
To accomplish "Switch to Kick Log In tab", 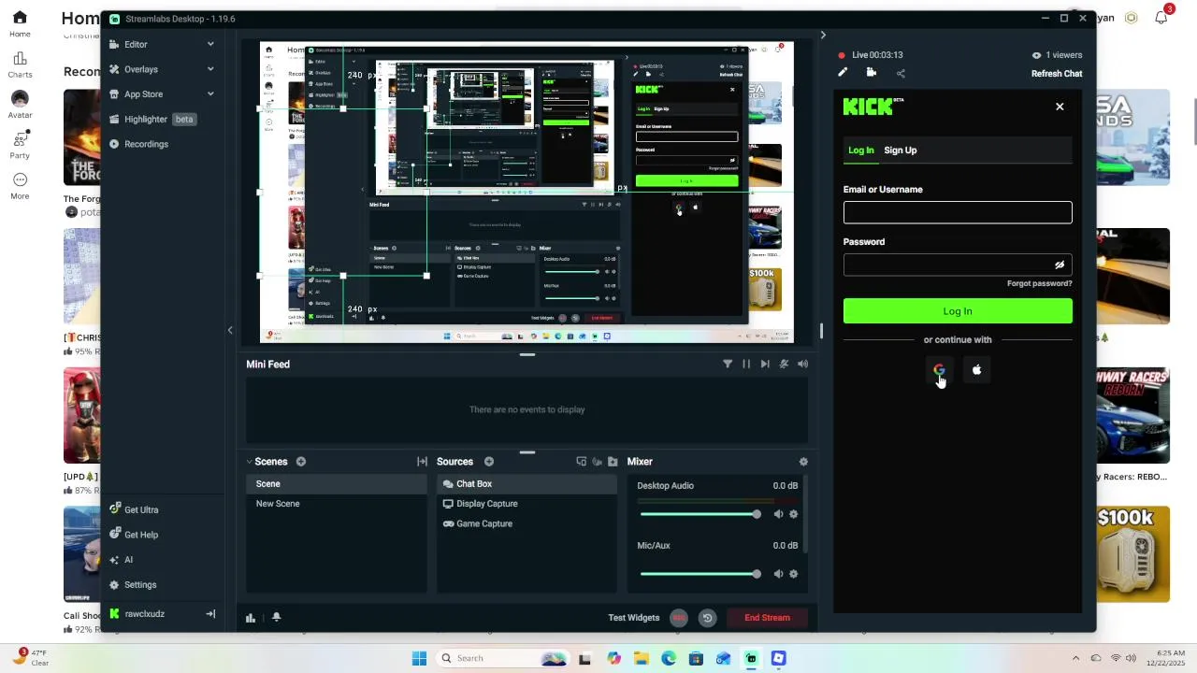I will [x=860, y=150].
